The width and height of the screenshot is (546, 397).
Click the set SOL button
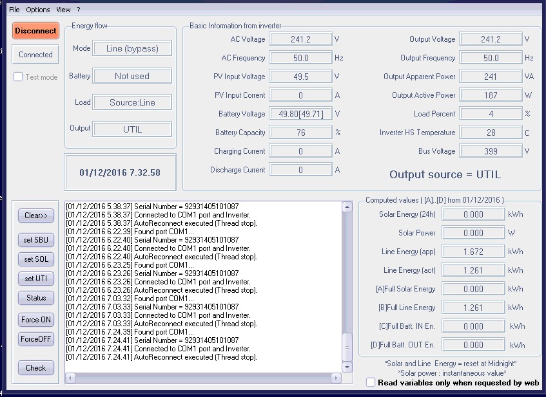(36, 259)
